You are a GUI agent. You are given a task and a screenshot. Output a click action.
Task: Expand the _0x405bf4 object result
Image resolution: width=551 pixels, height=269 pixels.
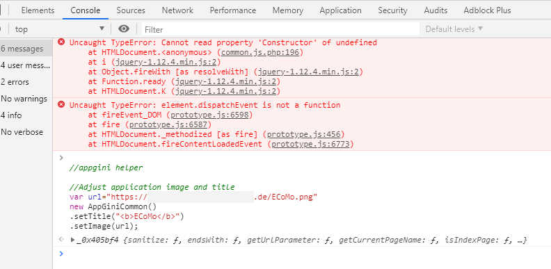pyautogui.click(x=73, y=241)
